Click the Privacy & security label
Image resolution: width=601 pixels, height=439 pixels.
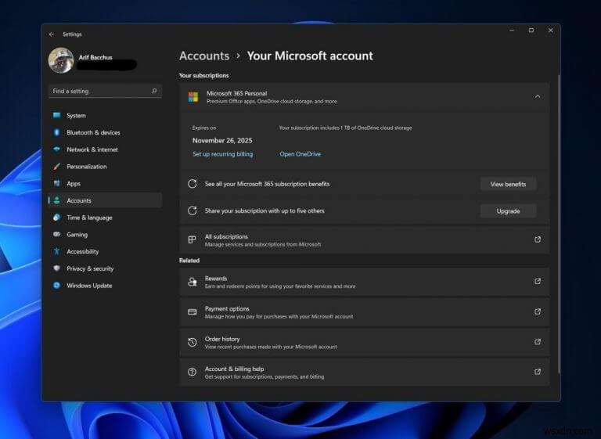coord(90,268)
